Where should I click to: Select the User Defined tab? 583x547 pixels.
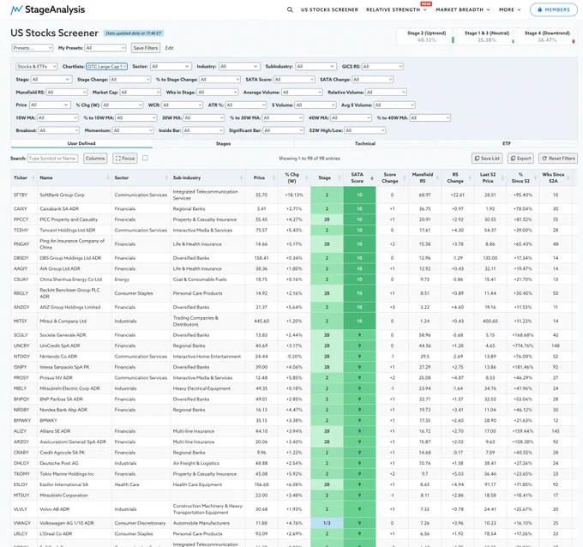pos(81,143)
